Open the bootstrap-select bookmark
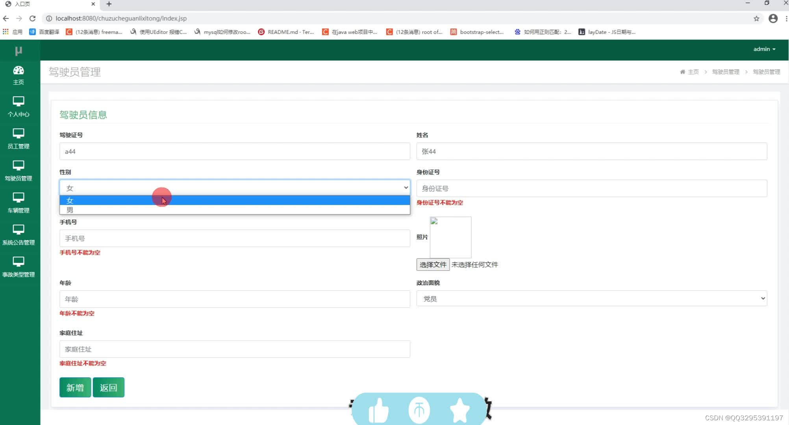Viewport: 789px width, 425px height. (477, 32)
